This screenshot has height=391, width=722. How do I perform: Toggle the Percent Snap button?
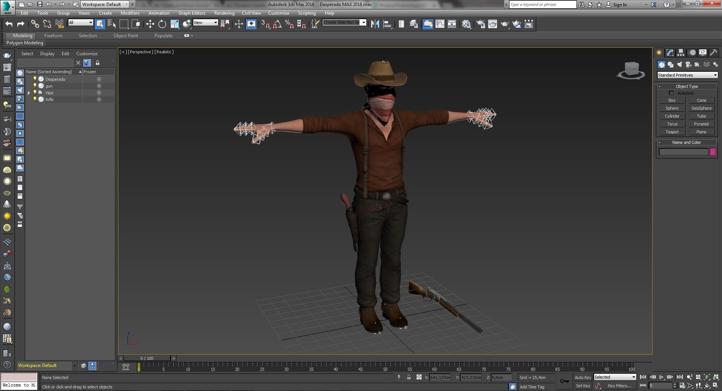click(289, 24)
